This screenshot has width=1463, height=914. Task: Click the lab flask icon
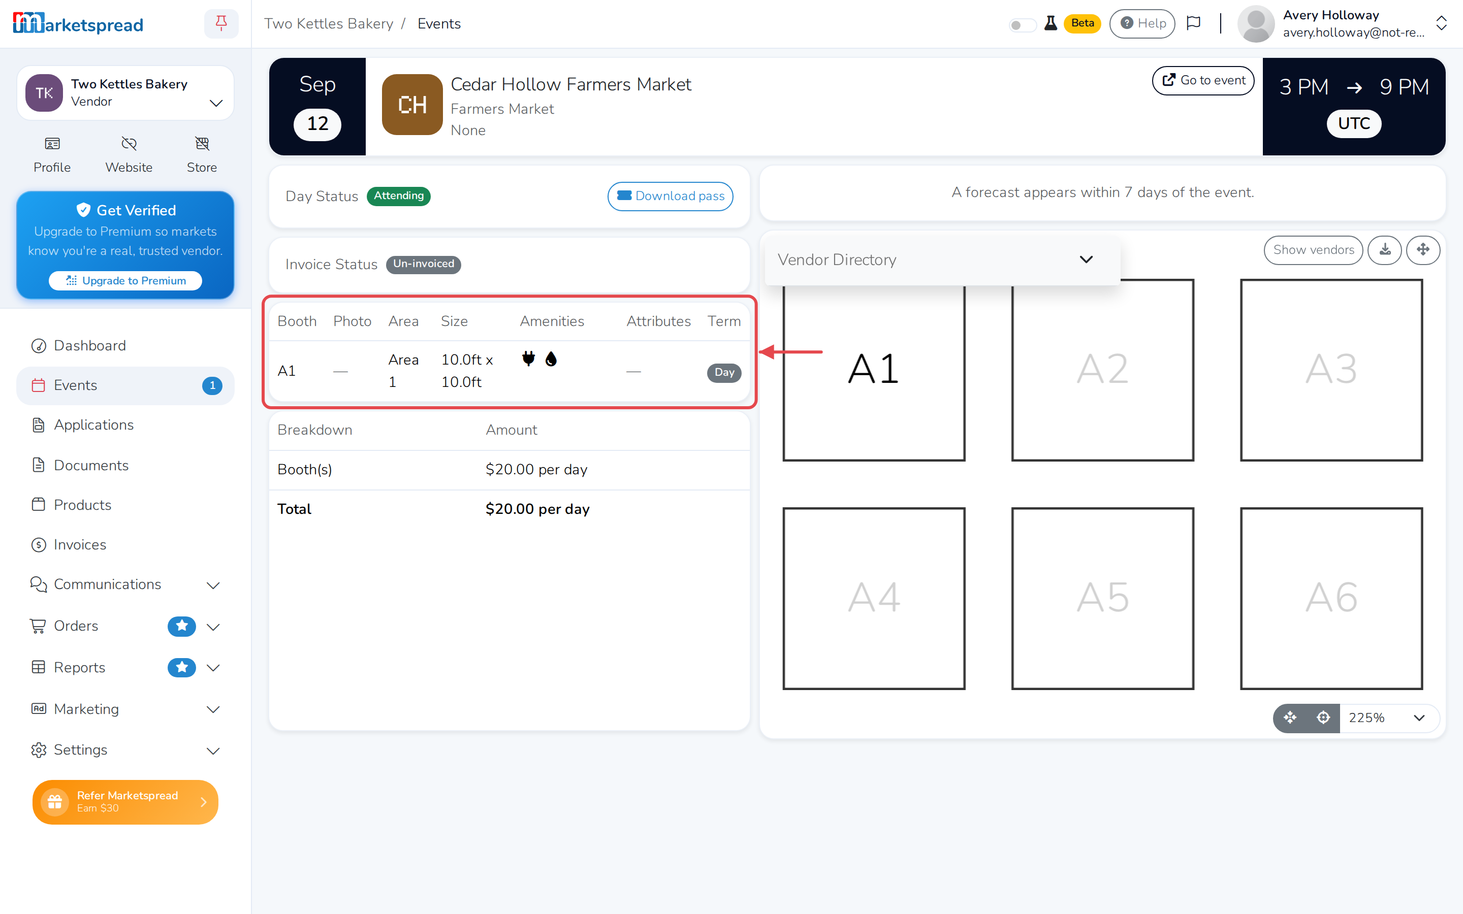pos(1051,23)
